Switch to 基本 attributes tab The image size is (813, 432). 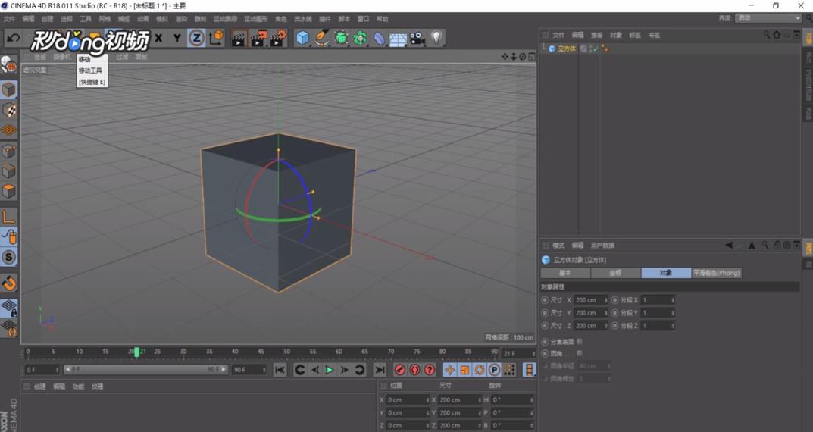tap(565, 273)
